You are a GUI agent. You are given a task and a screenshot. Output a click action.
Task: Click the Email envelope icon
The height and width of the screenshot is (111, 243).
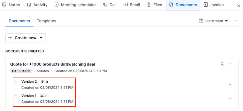125,5
